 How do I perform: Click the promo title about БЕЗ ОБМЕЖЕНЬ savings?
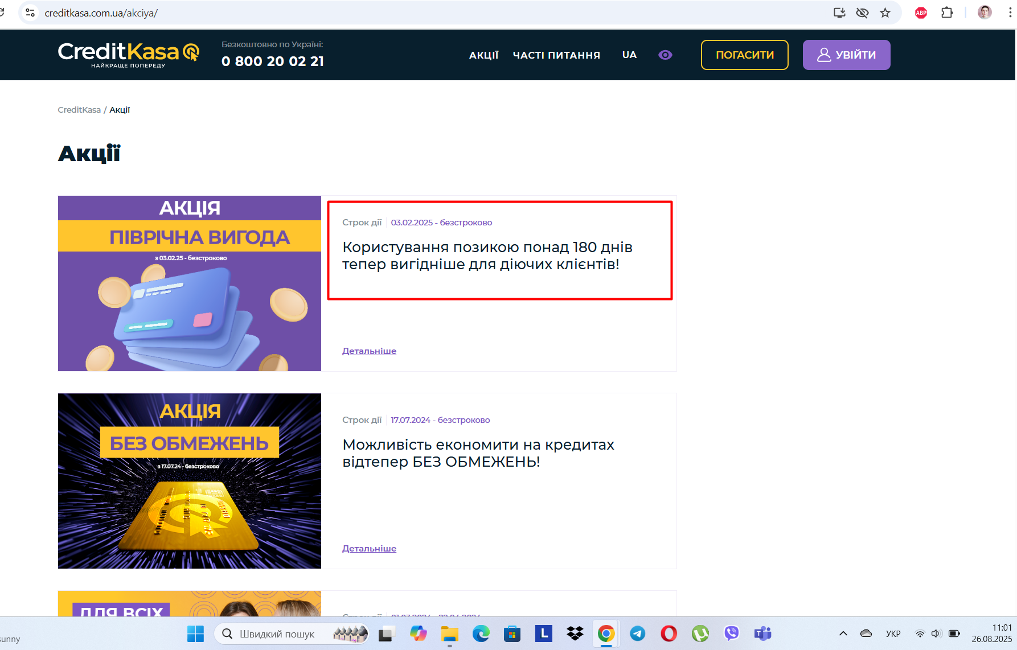pyautogui.click(x=478, y=453)
